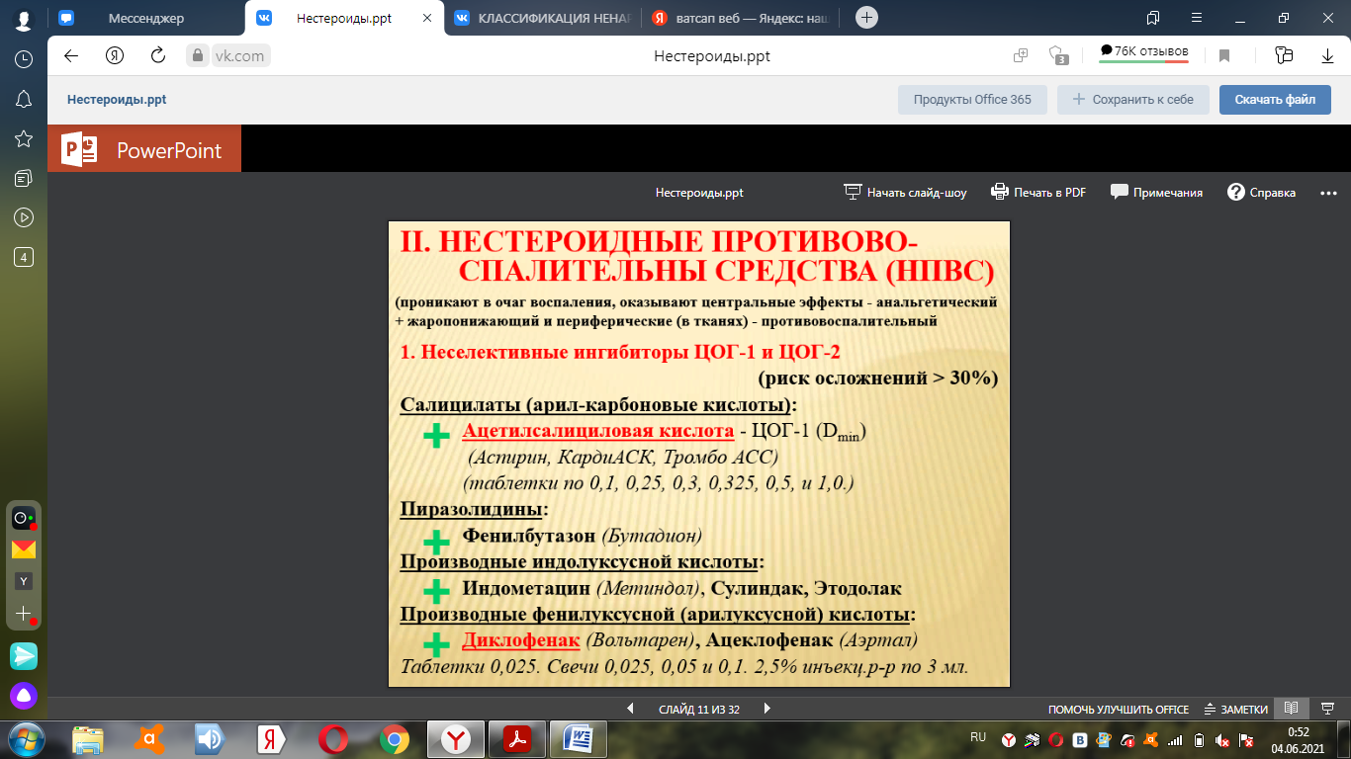Open Alice assistant in the sidebar
This screenshot has width=1351, height=759.
[24, 696]
